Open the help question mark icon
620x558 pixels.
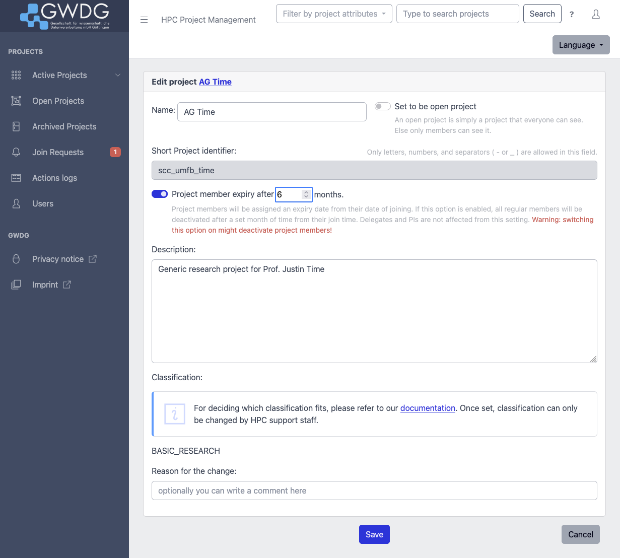572,15
